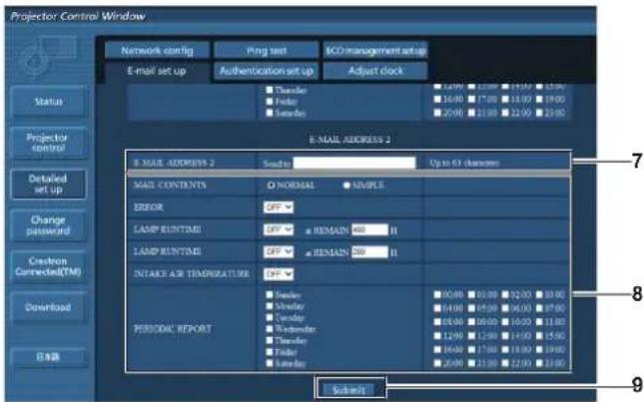Check Tuesday in E-mail address 2 periodic report

click(x=270, y=317)
